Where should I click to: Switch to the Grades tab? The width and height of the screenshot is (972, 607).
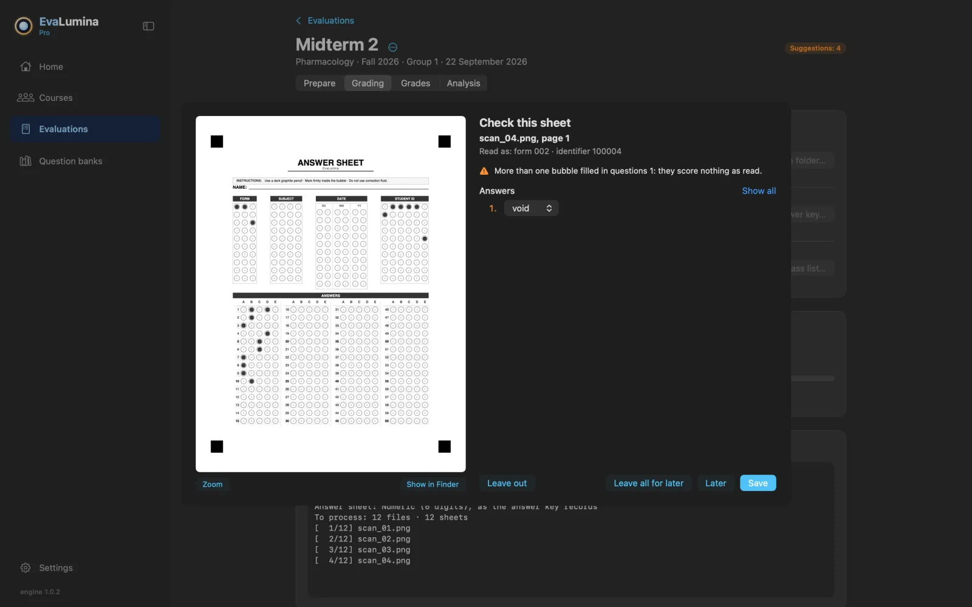(416, 83)
